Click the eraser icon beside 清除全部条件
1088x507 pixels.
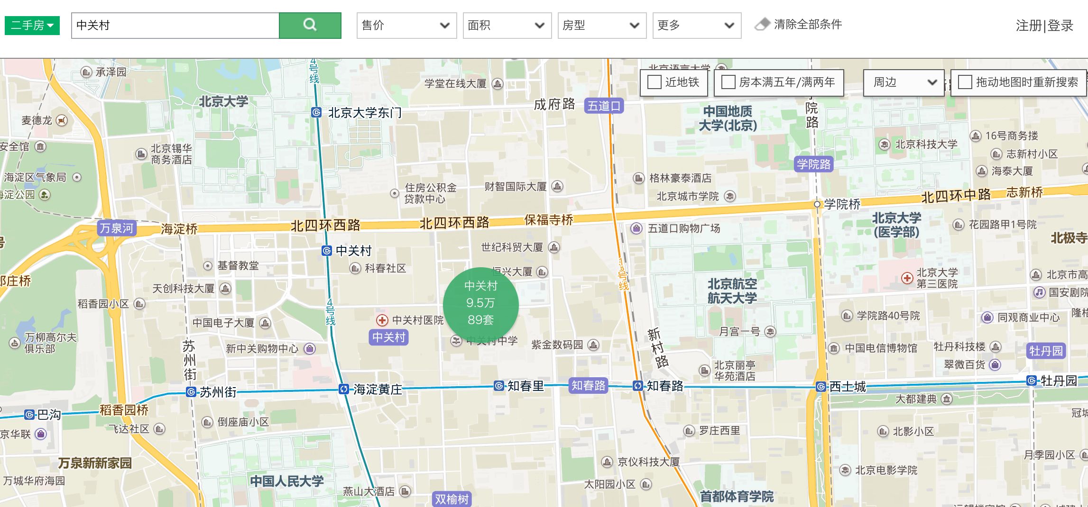(763, 24)
